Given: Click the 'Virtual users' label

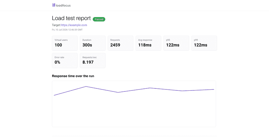Looking at the screenshot, I should 61,40.
